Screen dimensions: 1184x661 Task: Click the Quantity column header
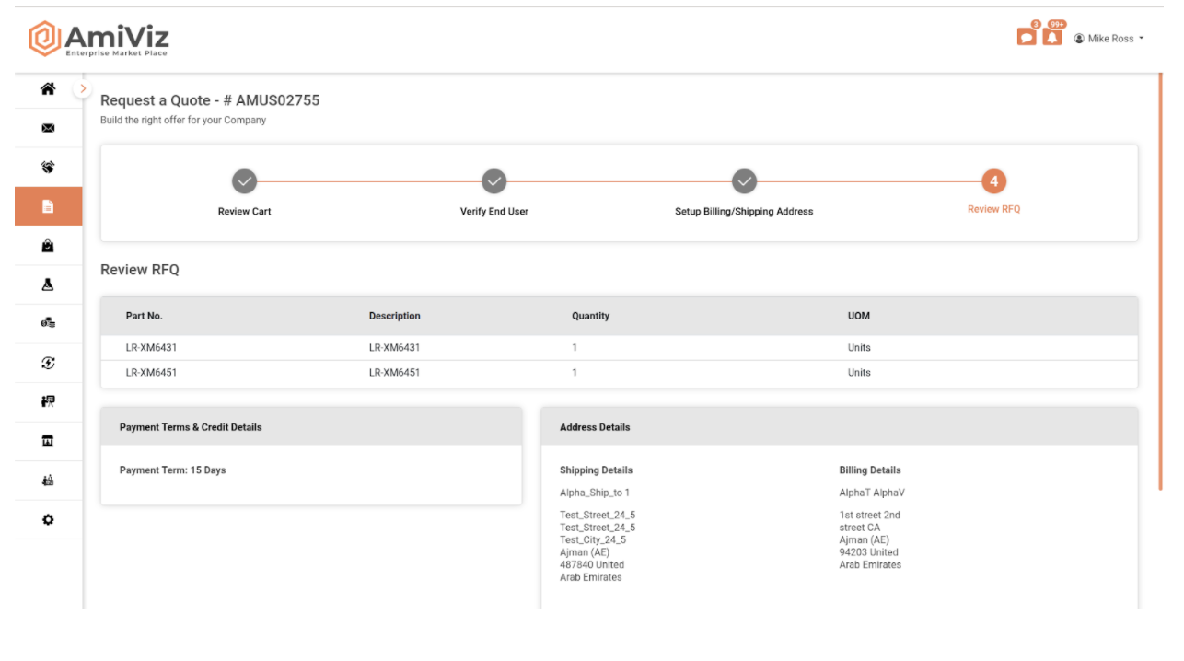click(590, 316)
